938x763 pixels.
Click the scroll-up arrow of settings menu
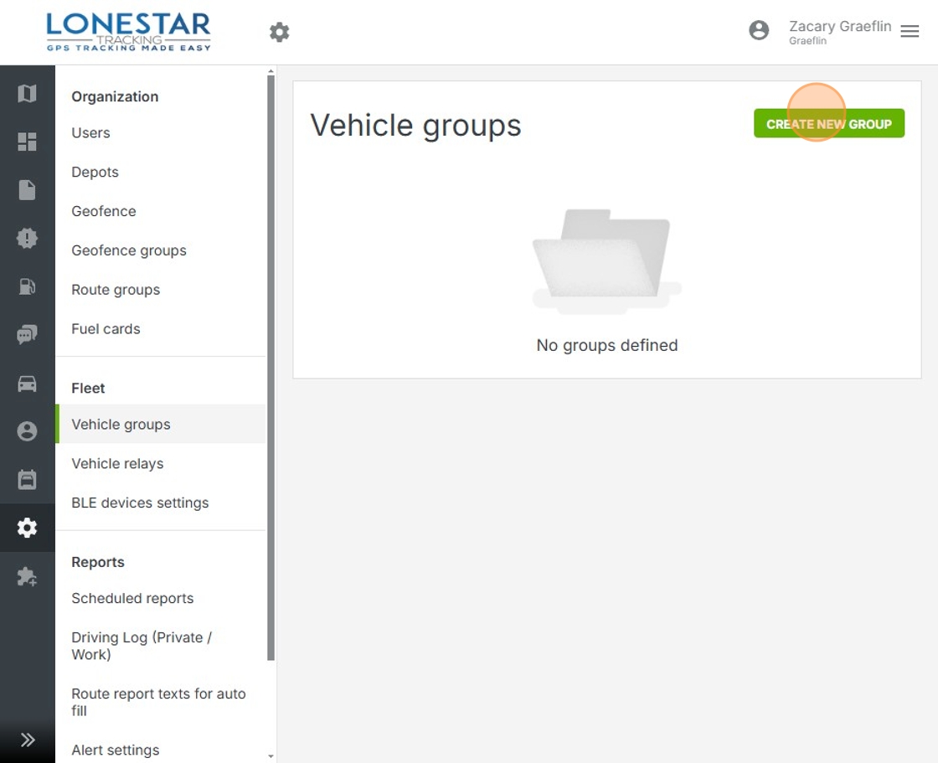click(271, 70)
